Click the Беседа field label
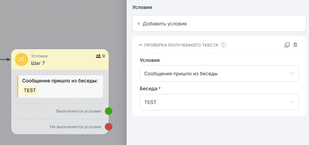The height and width of the screenshot is (145, 309). (149, 88)
